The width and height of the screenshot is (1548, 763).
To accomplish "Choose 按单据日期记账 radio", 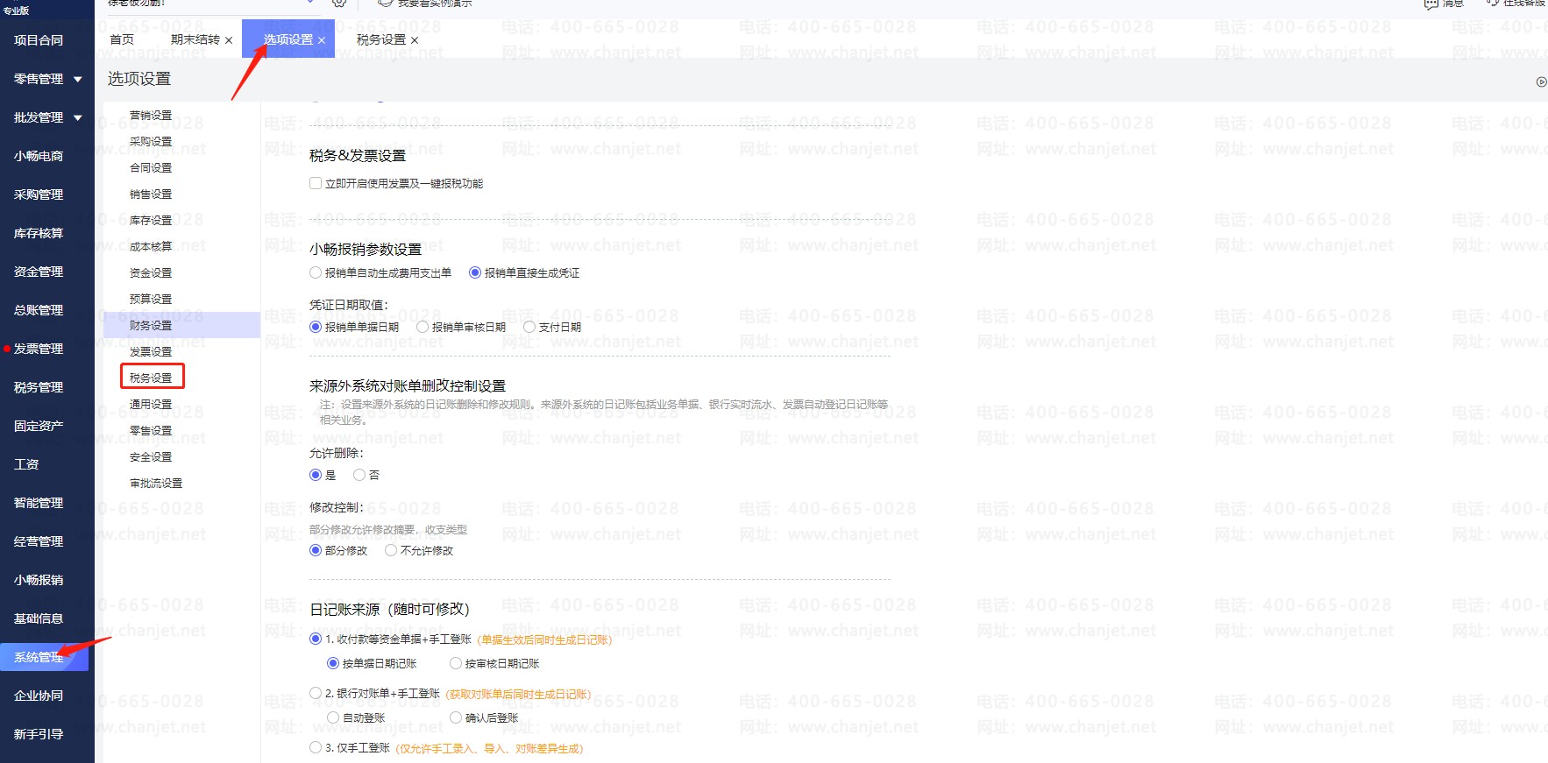I will 333,664.
